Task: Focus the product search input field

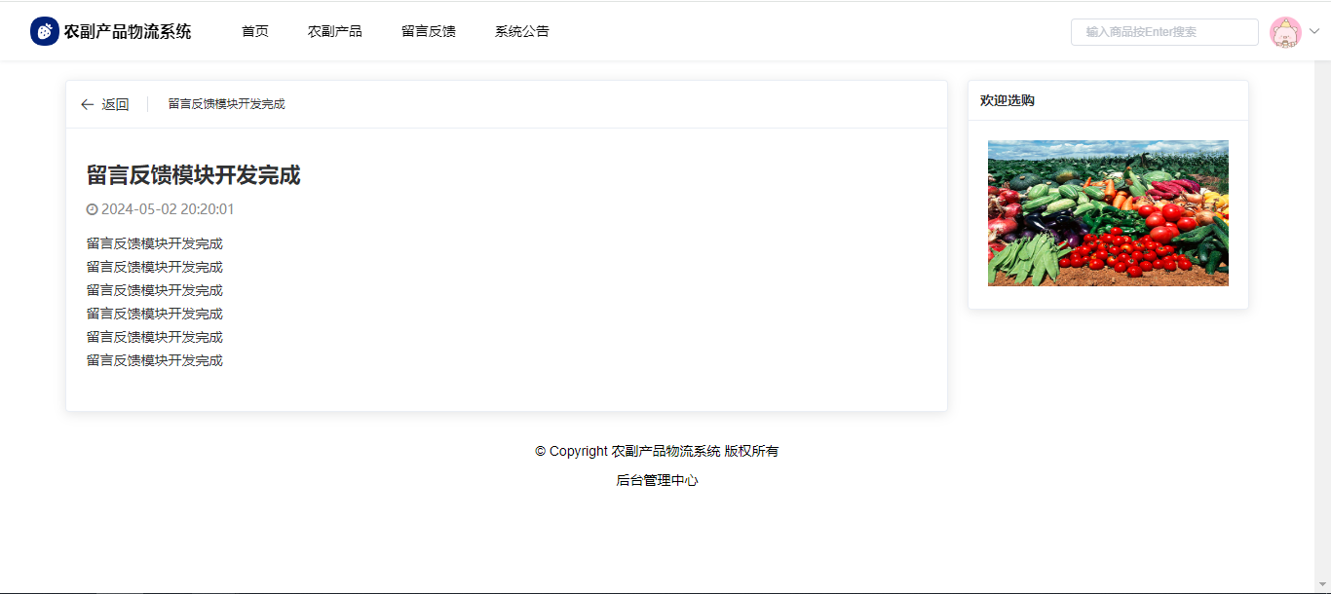Action: [x=1164, y=32]
